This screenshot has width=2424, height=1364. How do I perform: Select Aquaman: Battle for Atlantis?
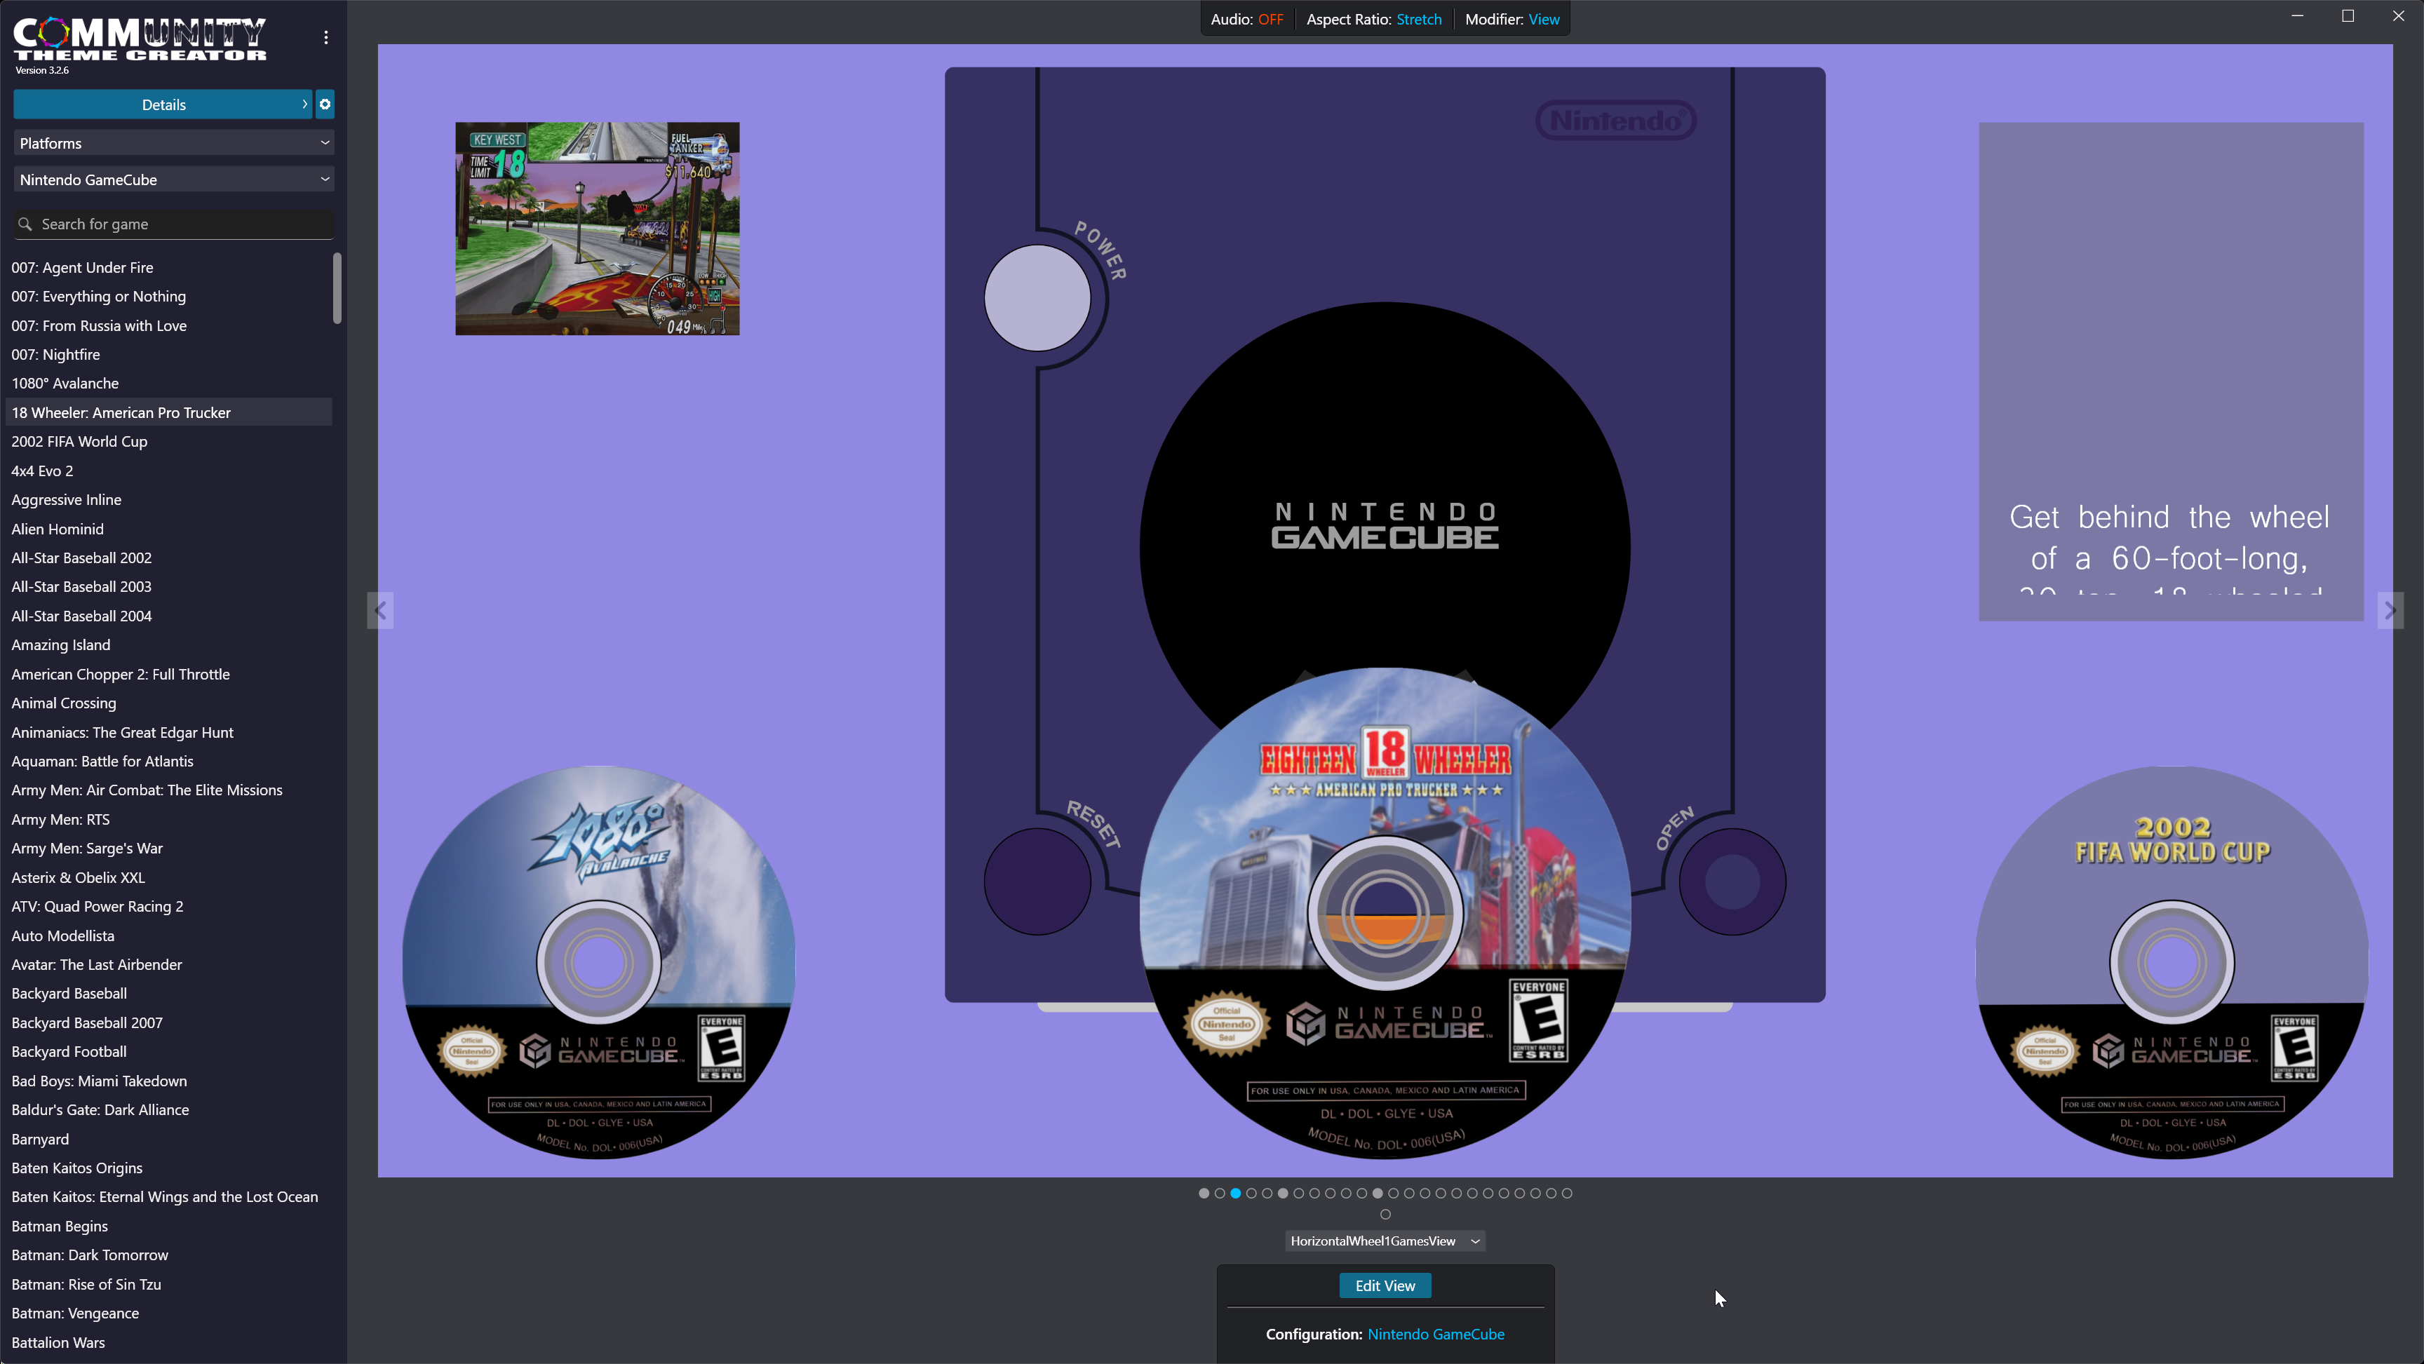102,761
